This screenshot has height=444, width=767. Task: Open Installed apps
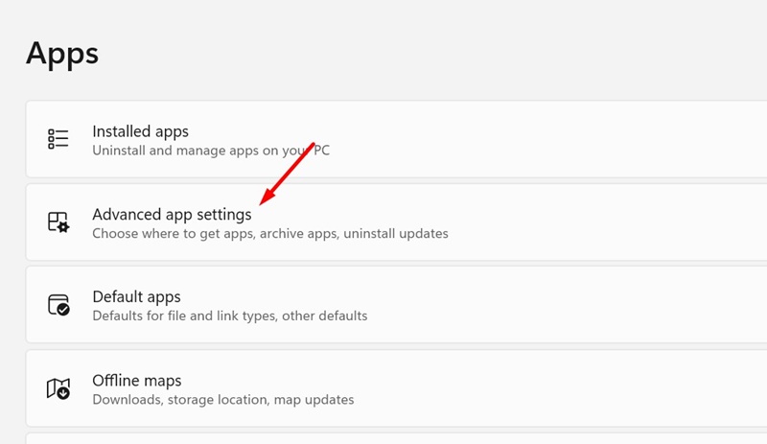pyautogui.click(x=140, y=131)
